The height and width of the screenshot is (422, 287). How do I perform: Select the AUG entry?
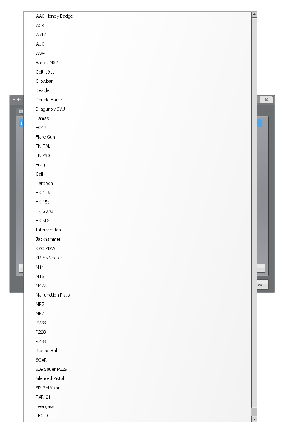(x=137, y=44)
